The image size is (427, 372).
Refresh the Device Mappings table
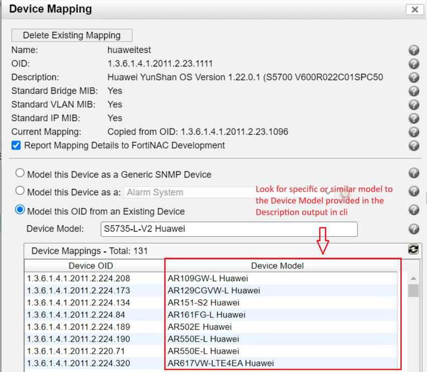tap(413, 249)
